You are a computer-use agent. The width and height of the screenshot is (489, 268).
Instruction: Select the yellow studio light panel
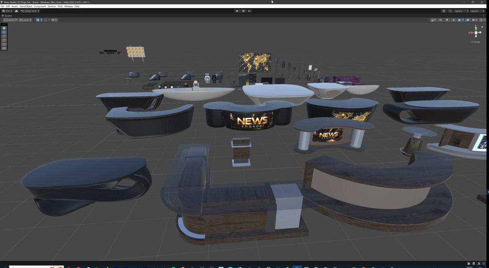135,52
